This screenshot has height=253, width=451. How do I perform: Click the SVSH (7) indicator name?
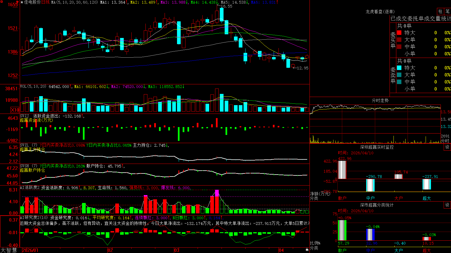tap(28, 166)
